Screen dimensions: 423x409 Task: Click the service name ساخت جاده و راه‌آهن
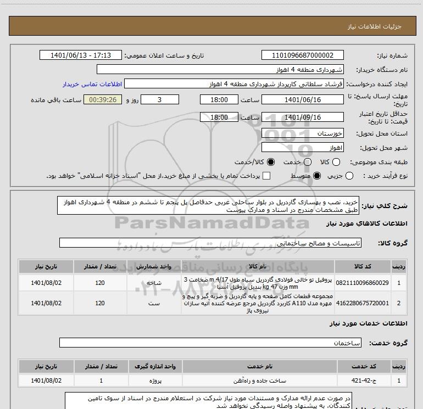tap(260, 380)
